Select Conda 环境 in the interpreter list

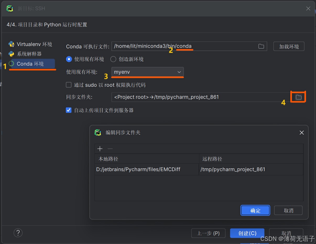31,64
